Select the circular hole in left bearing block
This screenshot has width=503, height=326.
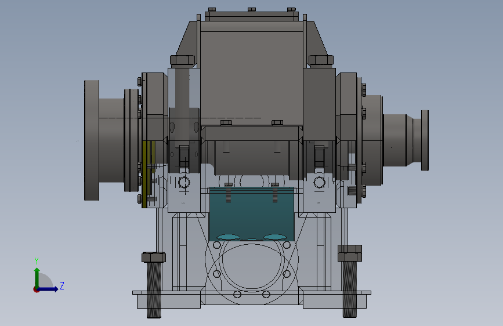click(x=184, y=183)
